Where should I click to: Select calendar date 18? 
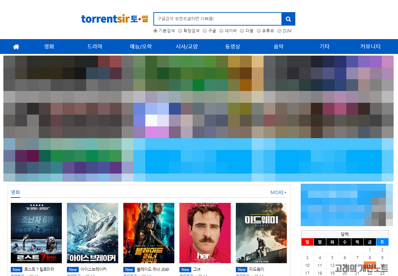pos(320,273)
